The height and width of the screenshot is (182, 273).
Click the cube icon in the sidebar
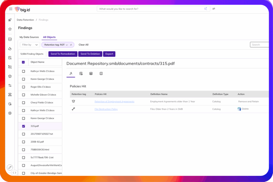10,76
